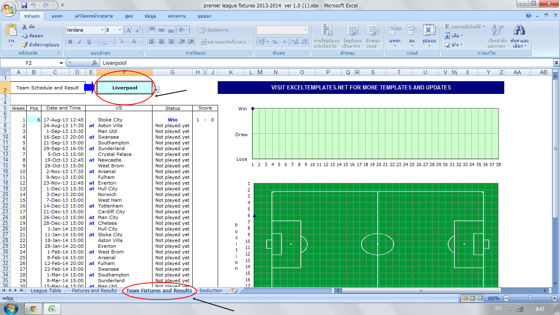The width and height of the screenshot is (560, 315).
Task: Click the Merge and Center button
Action: click(x=225, y=41)
